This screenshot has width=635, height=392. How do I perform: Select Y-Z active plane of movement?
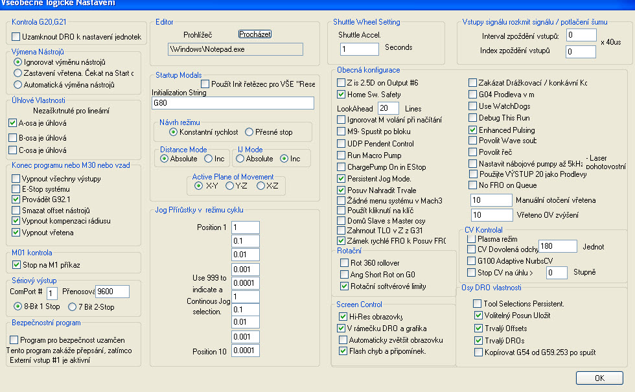coord(230,186)
